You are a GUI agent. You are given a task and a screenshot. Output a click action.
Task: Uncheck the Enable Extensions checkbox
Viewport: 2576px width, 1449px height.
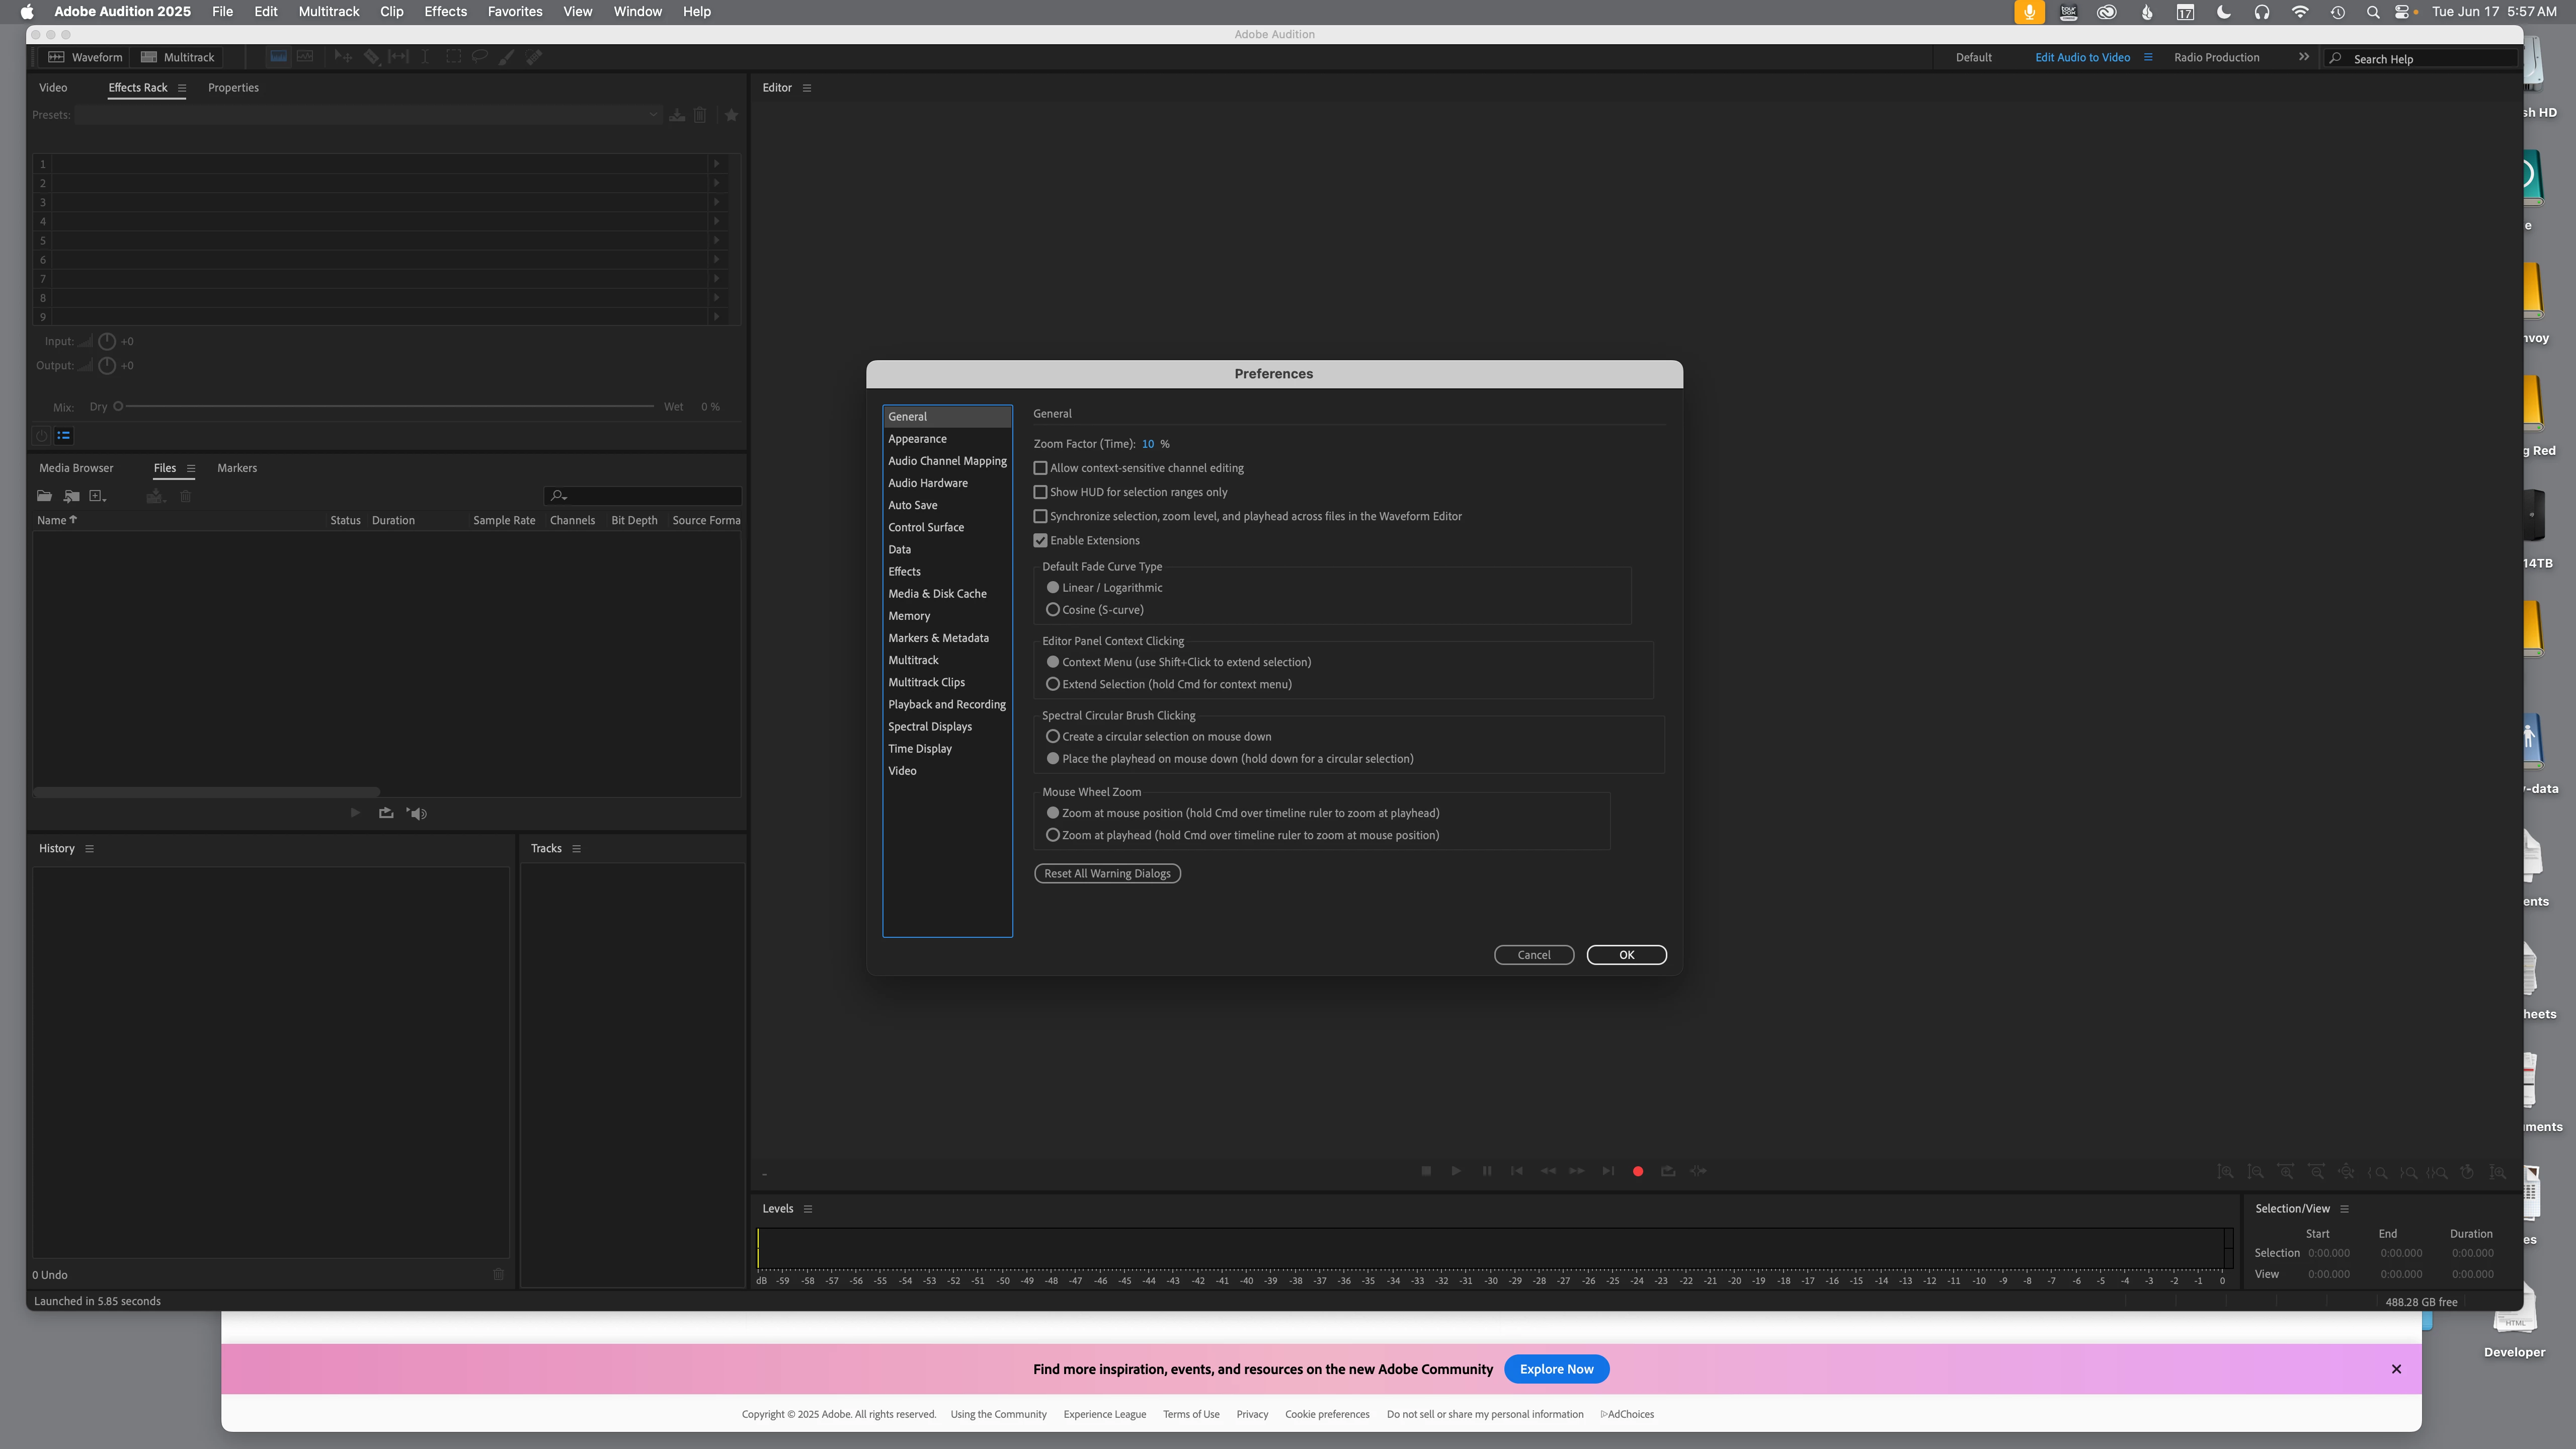(x=1040, y=540)
